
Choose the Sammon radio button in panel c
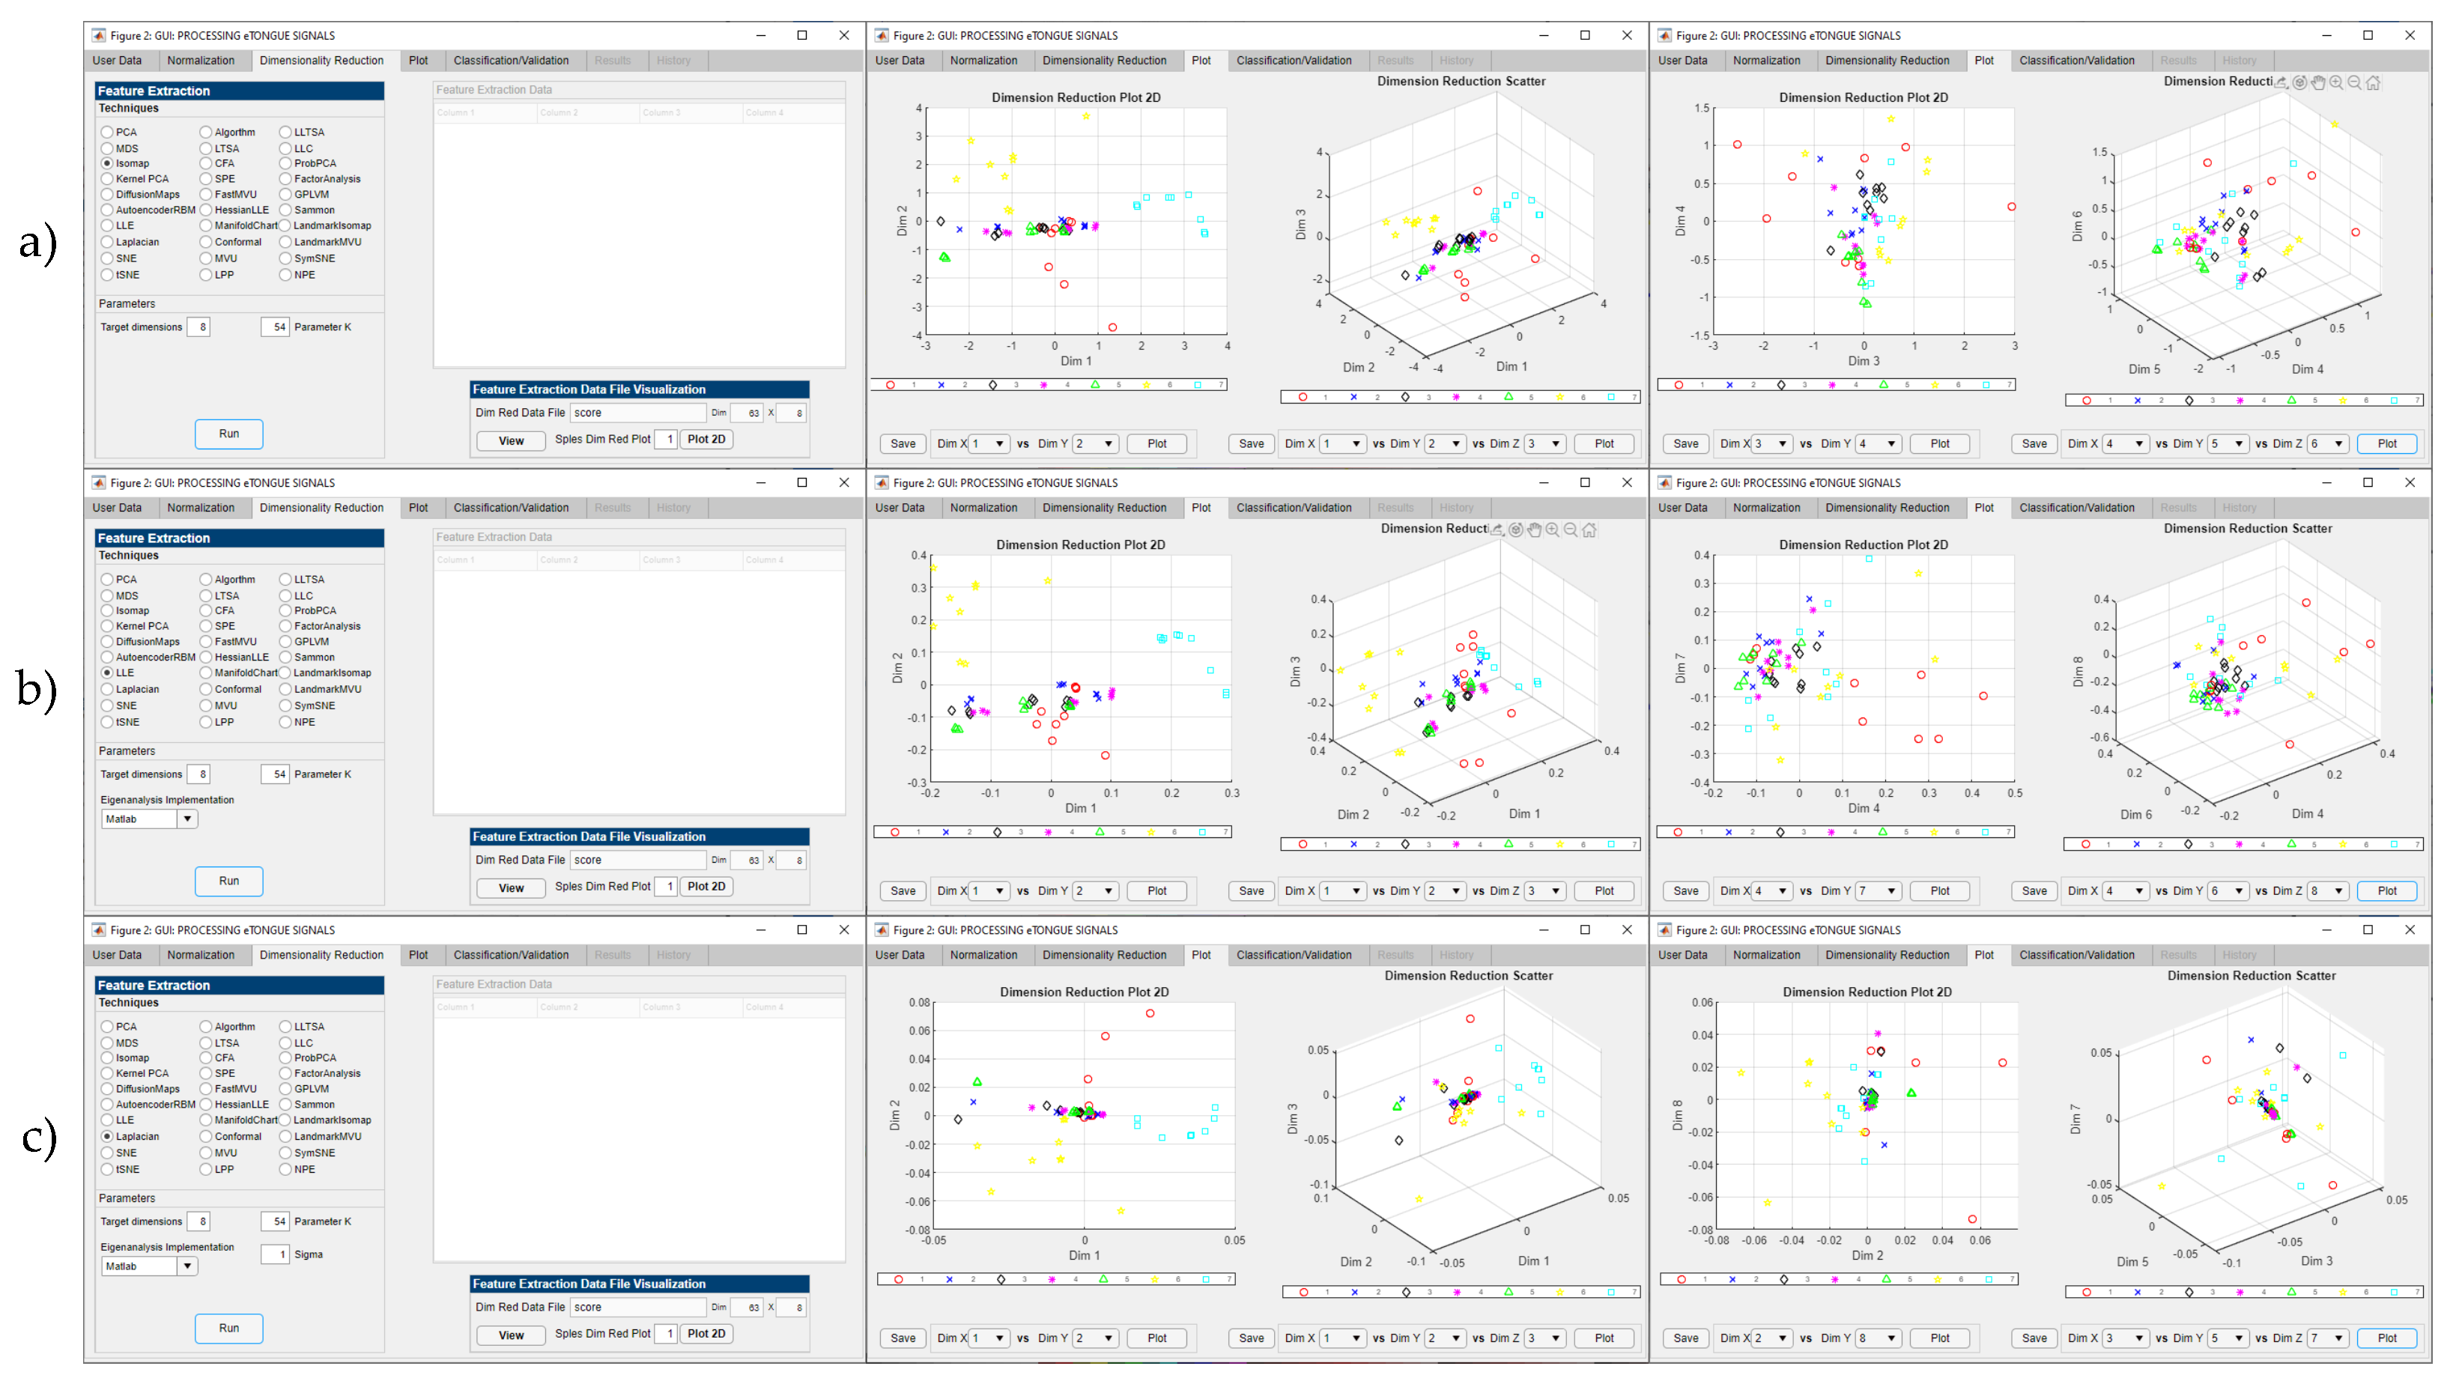pyautogui.click(x=285, y=1105)
